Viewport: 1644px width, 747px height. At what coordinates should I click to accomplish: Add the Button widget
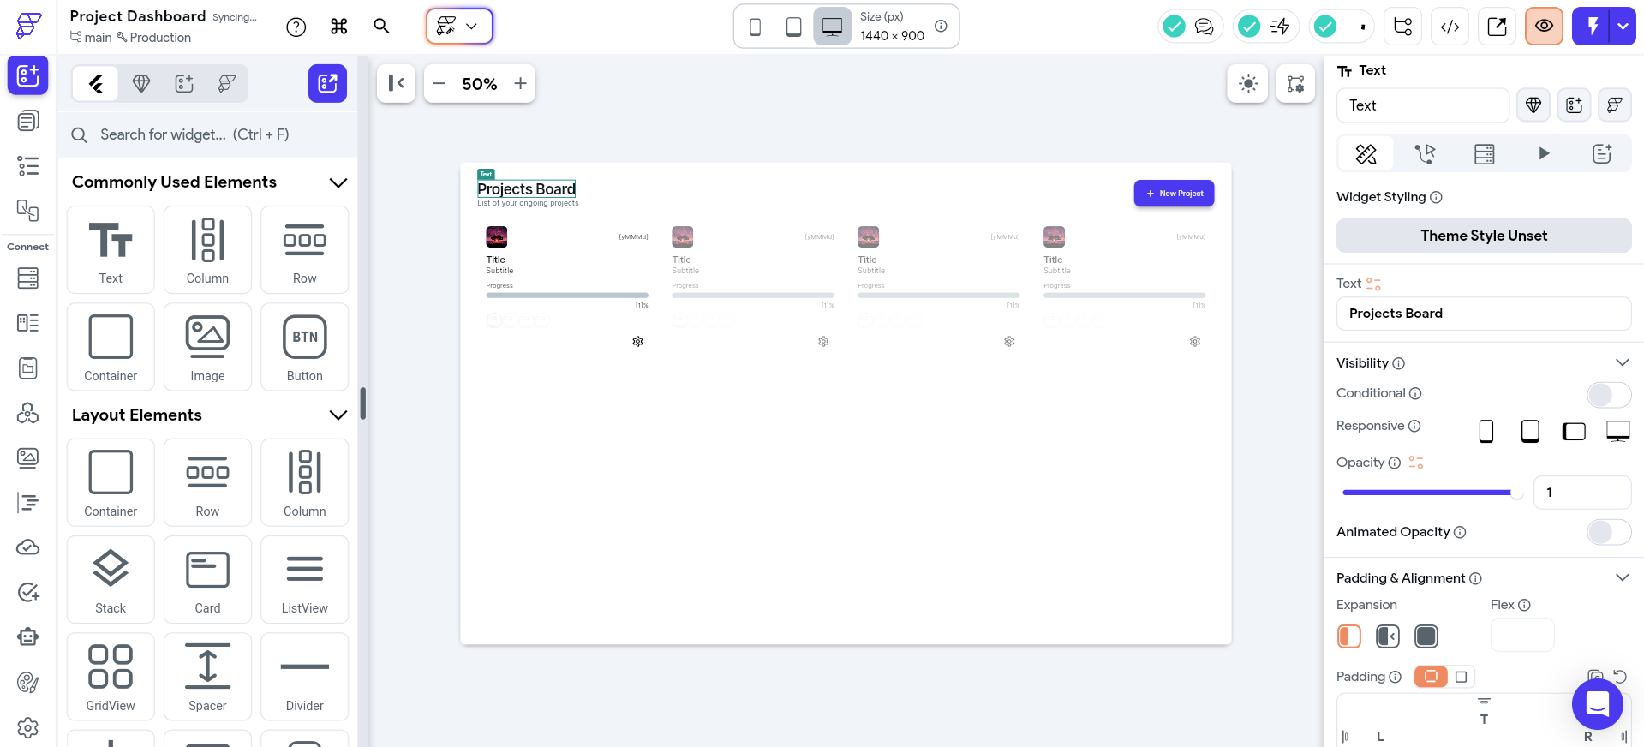[x=305, y=347]
